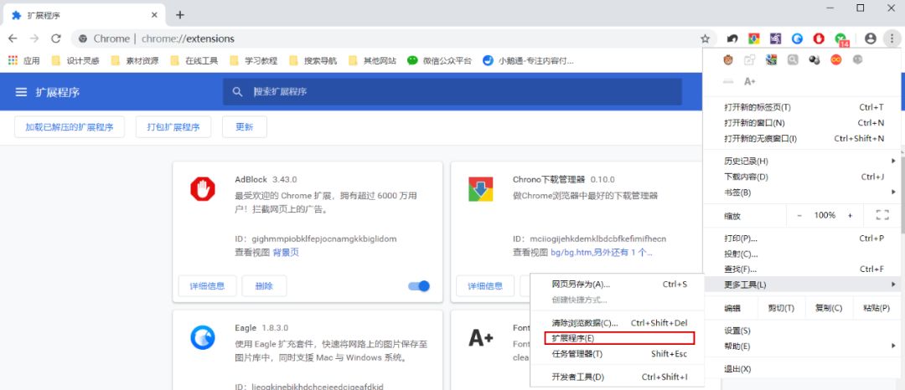Disable the AdBlock extension toggle

(419, 285)
